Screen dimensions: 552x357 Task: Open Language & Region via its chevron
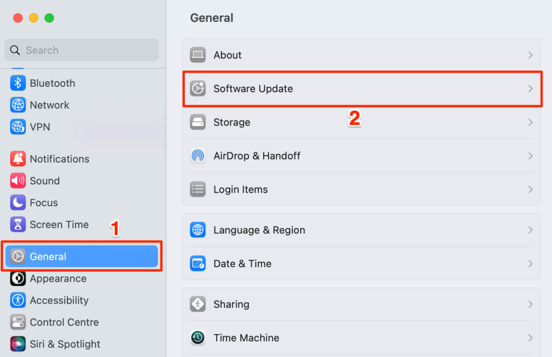pos(530,230)
